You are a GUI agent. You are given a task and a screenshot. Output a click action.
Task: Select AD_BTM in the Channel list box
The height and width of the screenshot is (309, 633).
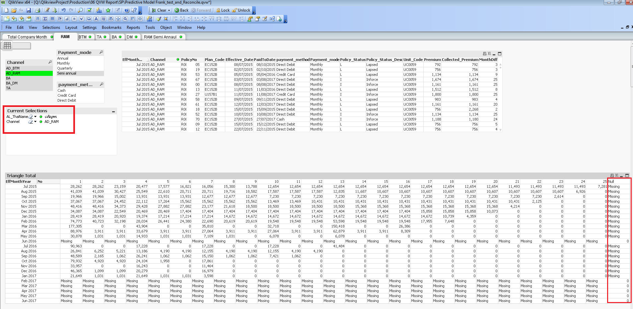(13, 68)
